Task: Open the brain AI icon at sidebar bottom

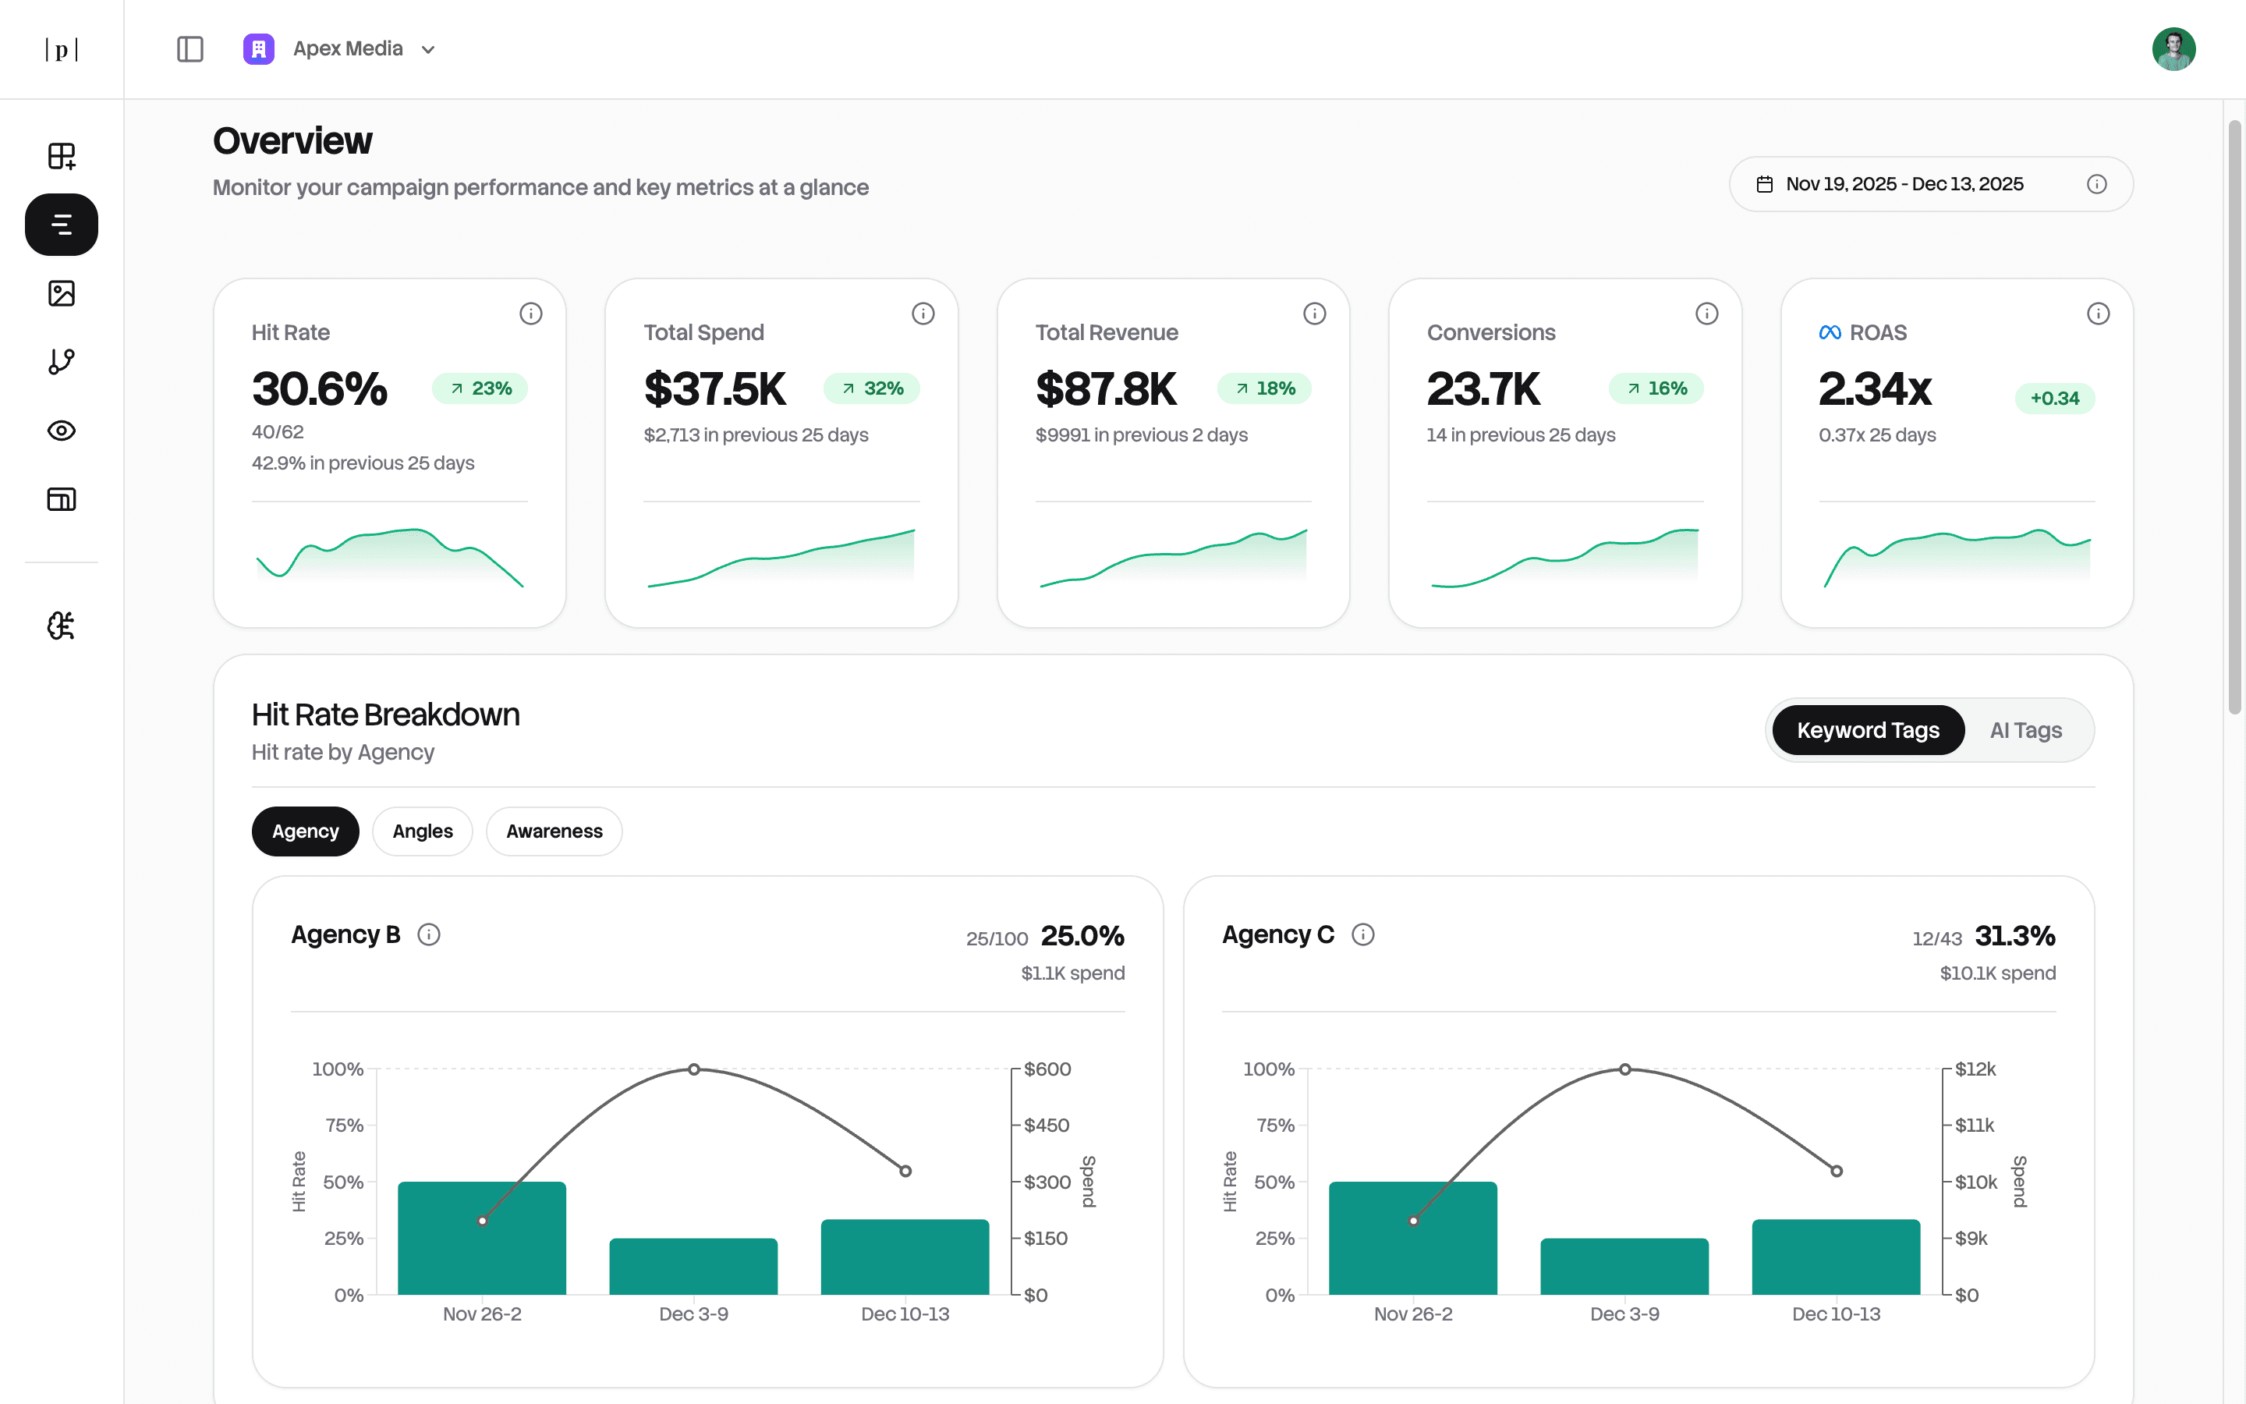Action: click(60, 627)
